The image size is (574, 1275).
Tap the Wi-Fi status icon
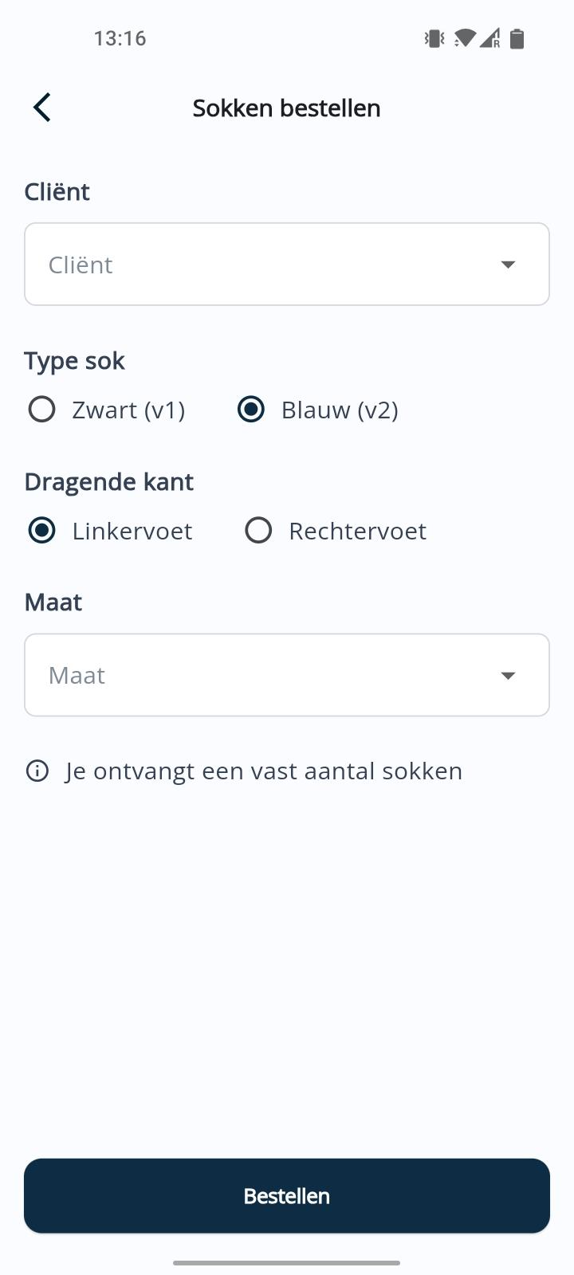[464, 38]
